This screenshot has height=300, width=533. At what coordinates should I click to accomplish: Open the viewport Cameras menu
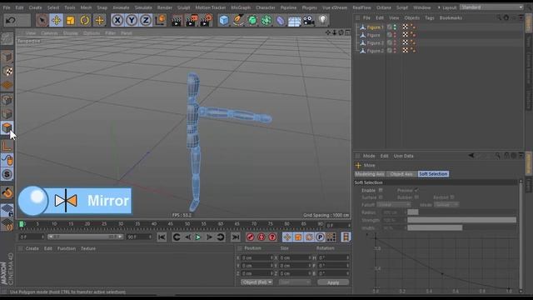tap(50, 33)
